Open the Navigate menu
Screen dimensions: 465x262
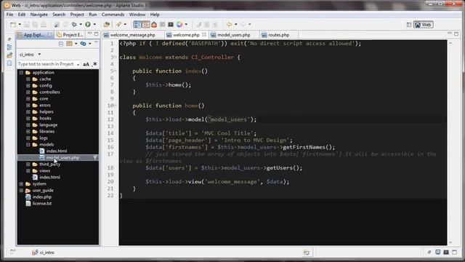[x=39, y=15]
